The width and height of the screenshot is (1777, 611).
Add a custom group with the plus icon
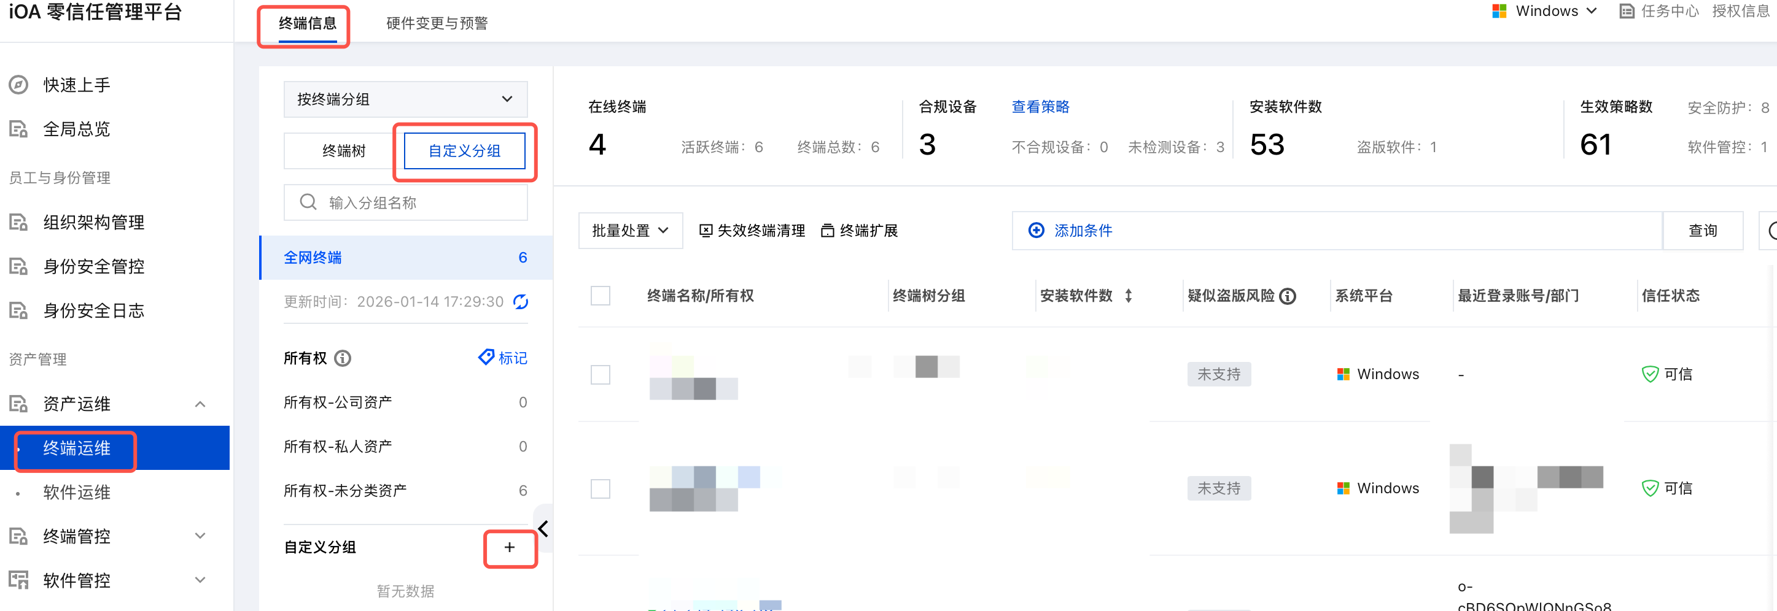[x=510, y=548]
